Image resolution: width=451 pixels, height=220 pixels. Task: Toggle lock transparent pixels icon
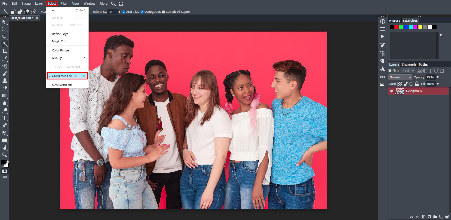(x=400, y=84)
